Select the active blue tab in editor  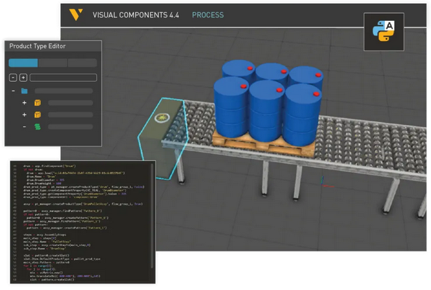pyautogui.click(x=23, y=63)
